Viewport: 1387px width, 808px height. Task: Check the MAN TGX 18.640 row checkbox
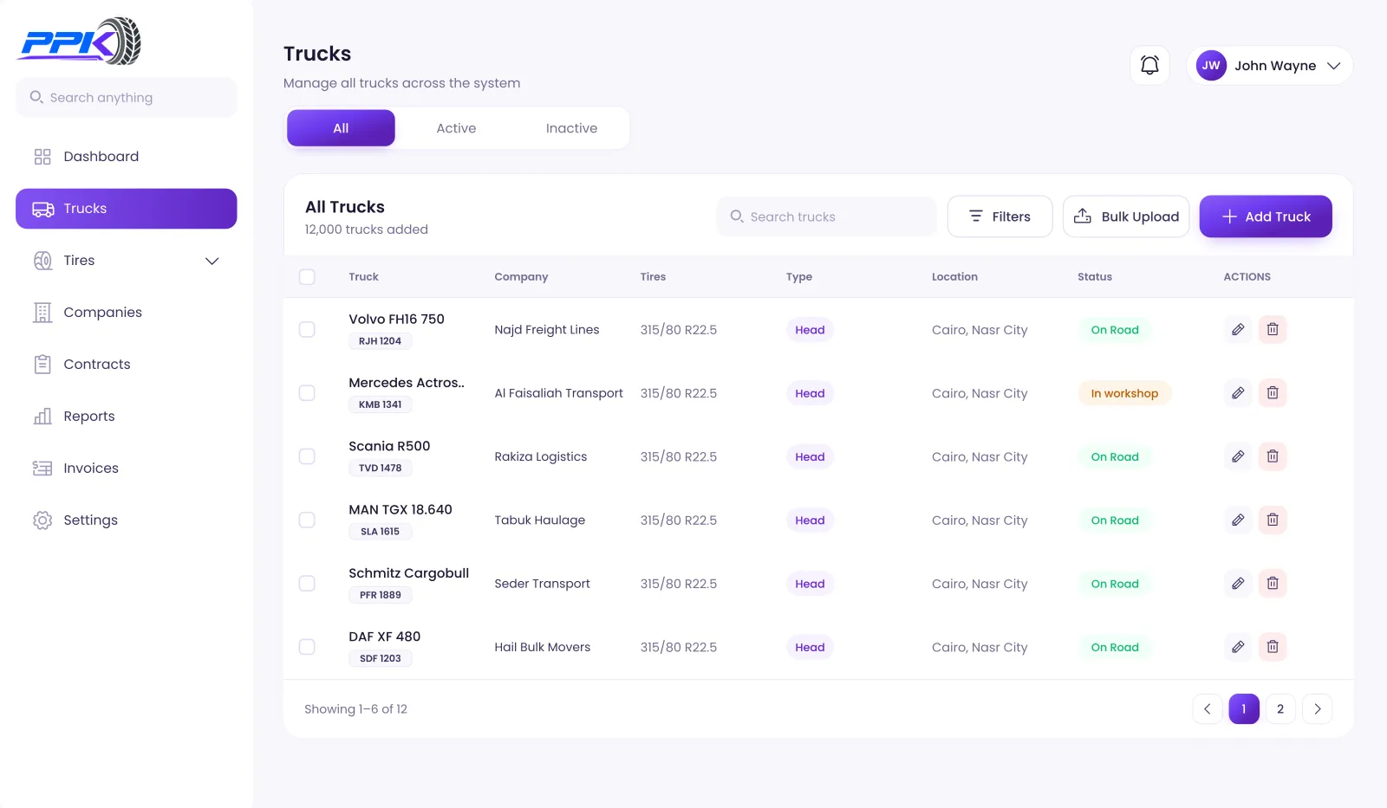pyautogui.click(x=307, y=520)
